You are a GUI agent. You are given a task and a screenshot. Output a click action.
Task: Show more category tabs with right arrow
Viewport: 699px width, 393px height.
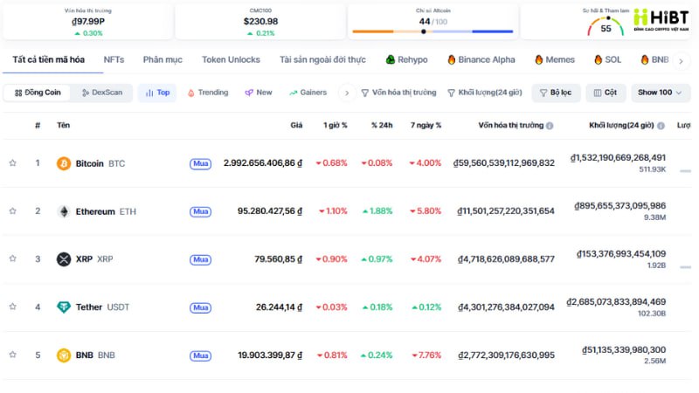point(681,61)
